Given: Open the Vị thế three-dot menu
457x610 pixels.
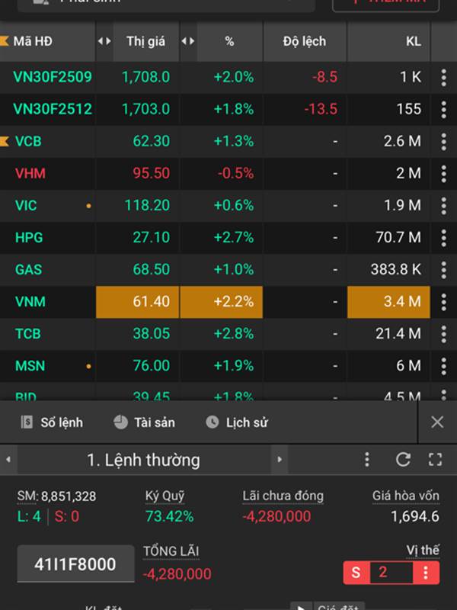Looking at the screenshot, I should pyautogui.click(x=426, y=573).
